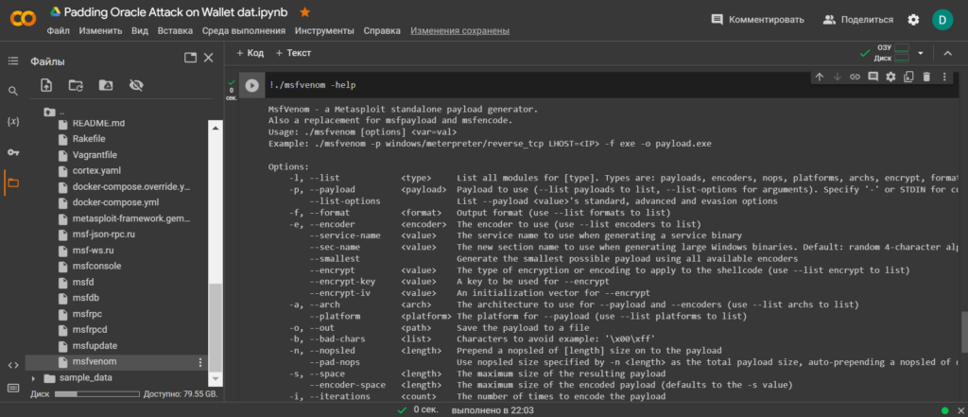Open the Инструменты menu
This screenshot has width=968, height=417.
(x=325, y=31)
